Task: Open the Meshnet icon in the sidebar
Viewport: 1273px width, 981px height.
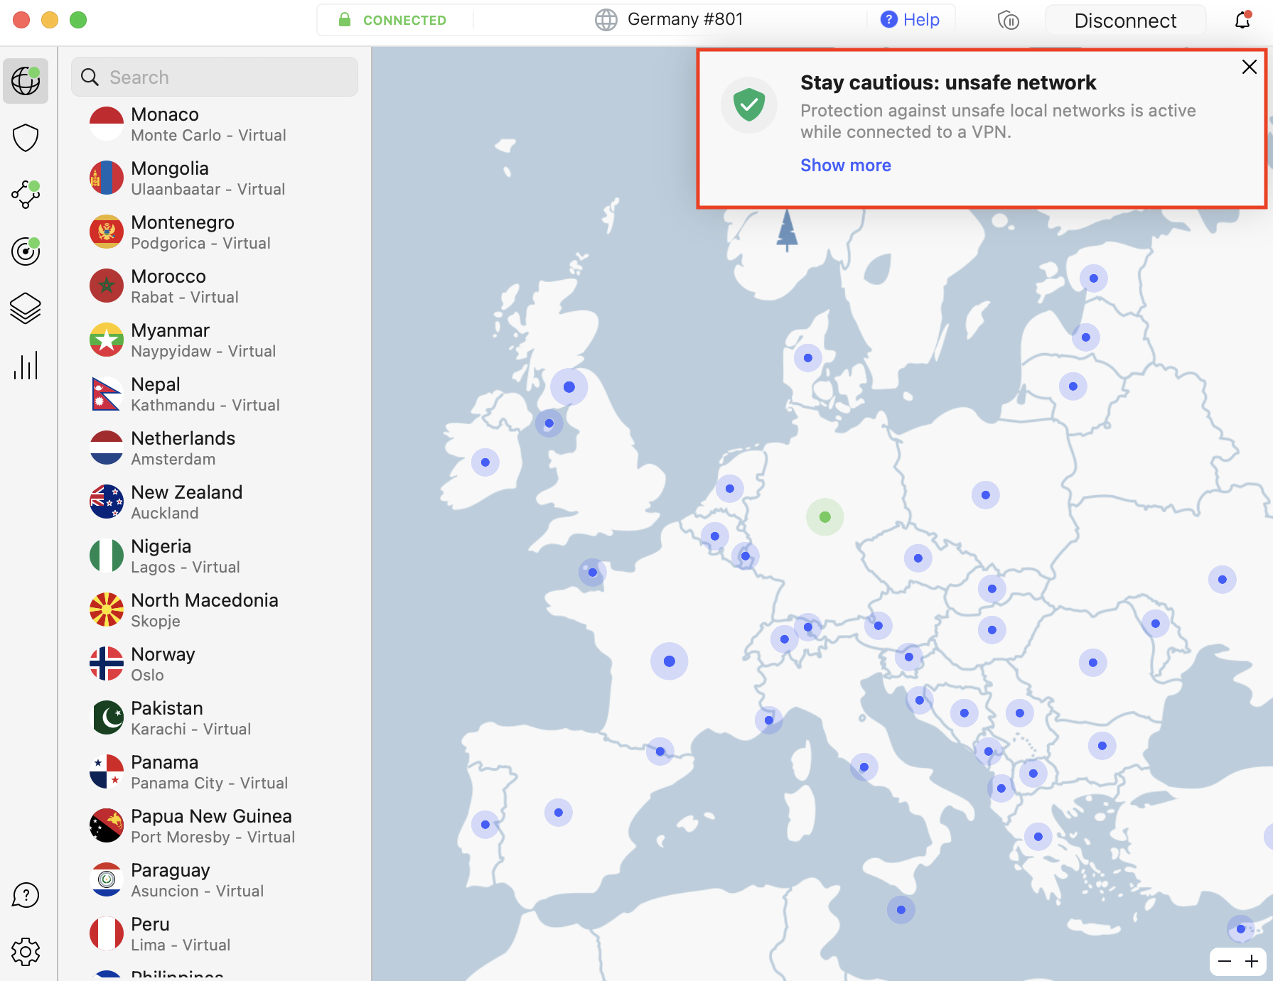Action: [x=26, y=195]
